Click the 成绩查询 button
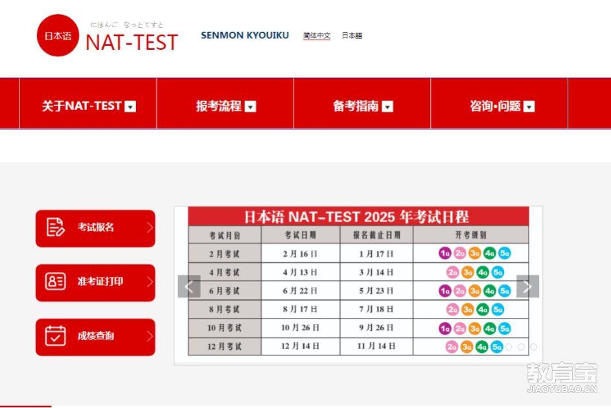This screenshot has height=408, width=611. point(95,337)
